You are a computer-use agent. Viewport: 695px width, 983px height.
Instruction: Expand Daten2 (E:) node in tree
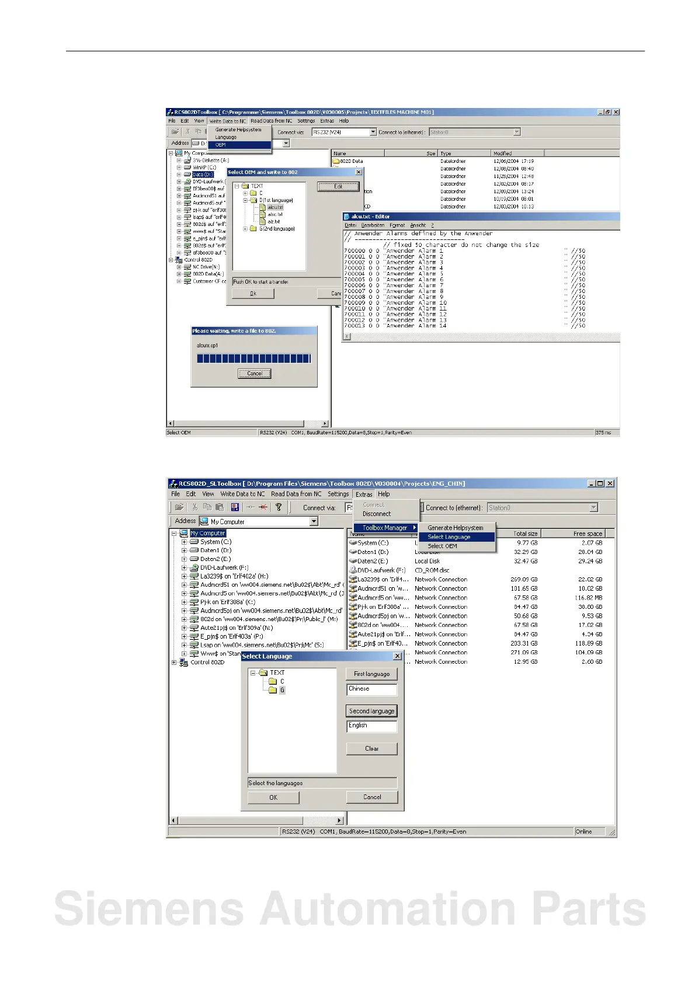click(184, 559)
